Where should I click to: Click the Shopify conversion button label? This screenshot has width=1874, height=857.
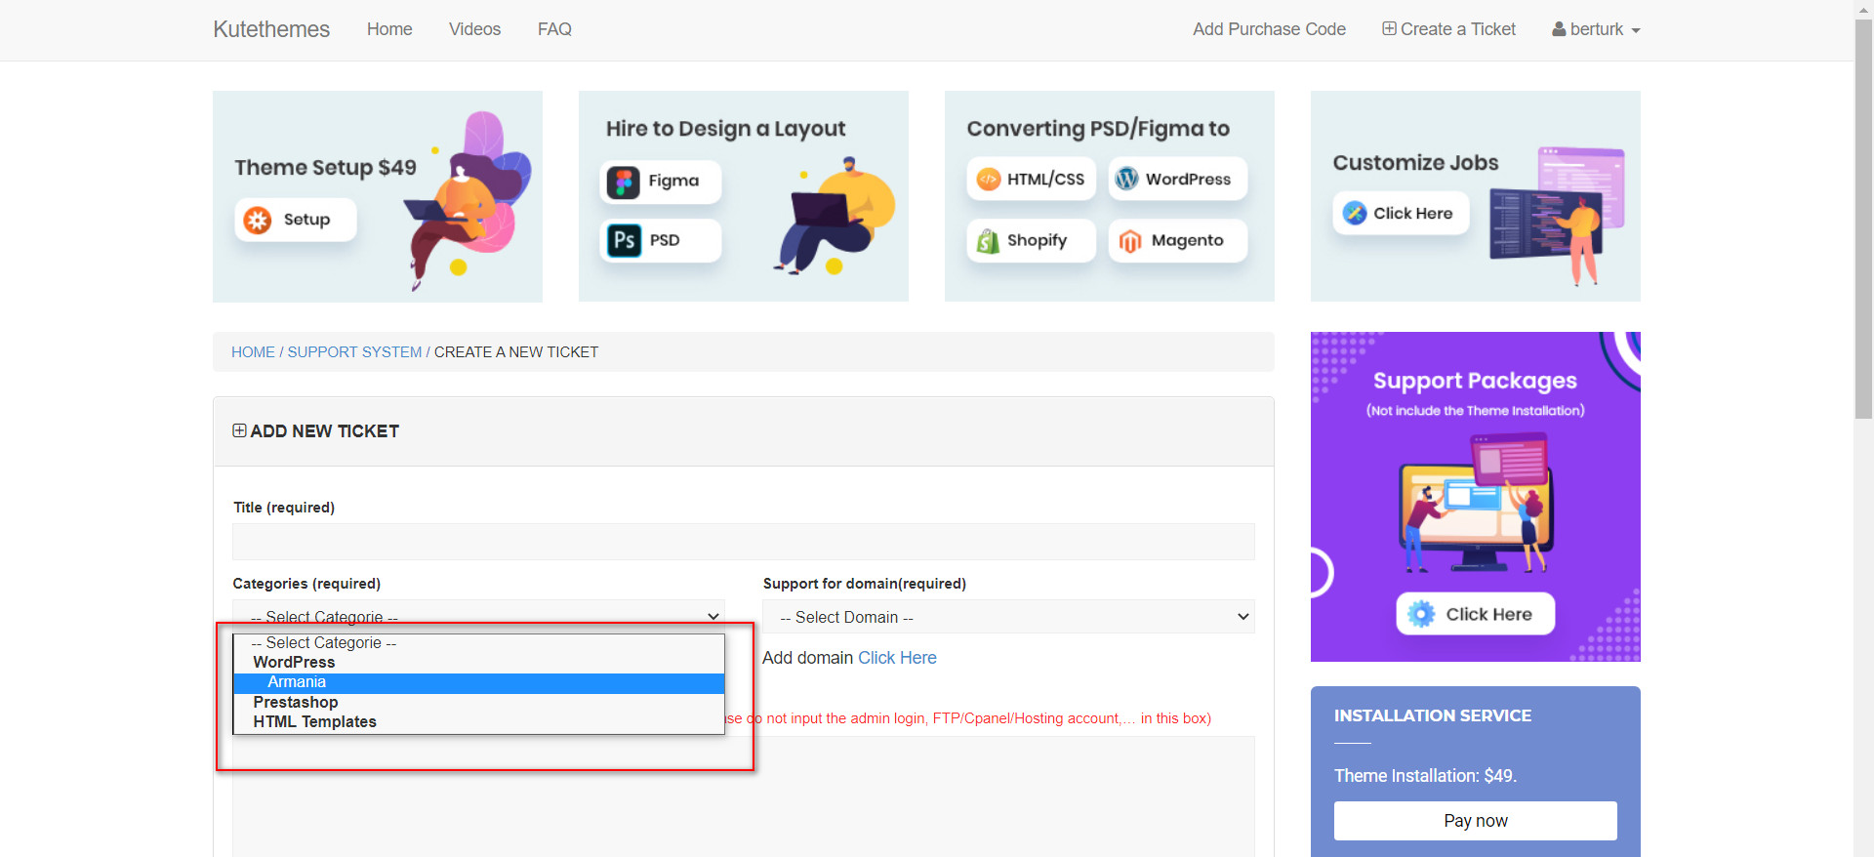pos(1037,240)
